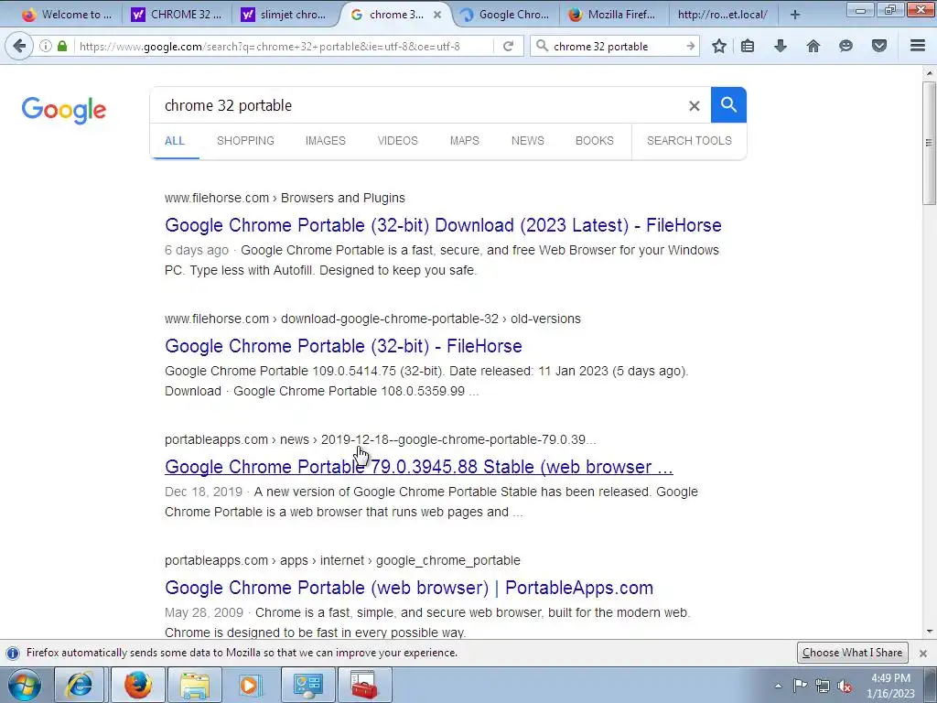This screenshot has width=937, height=703.
Task: Click the portableapps.com apps internet breadcrumb
Action: 342,561
